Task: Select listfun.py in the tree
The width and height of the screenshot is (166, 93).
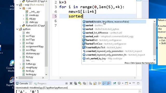Action: (x=31, y=64)
